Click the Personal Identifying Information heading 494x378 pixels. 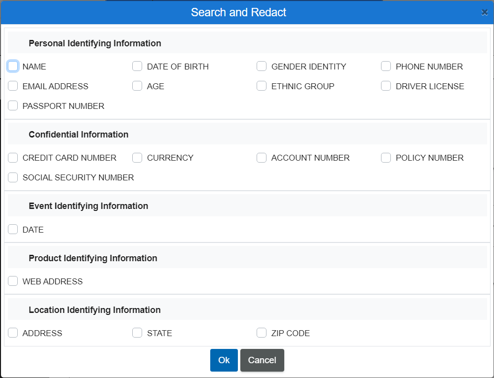point(95,43)
